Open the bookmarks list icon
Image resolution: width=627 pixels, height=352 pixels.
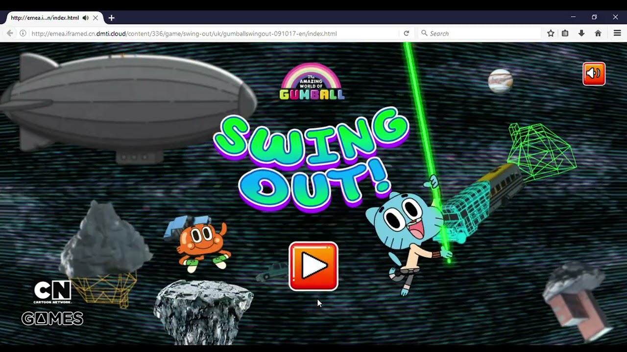(x=565, y=33)
